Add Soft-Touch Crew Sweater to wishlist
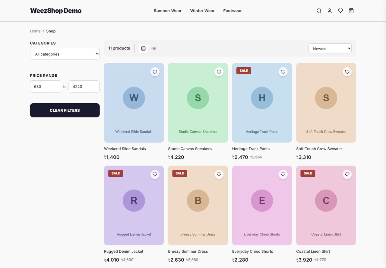The image size is (386, 268). point(347,72)
